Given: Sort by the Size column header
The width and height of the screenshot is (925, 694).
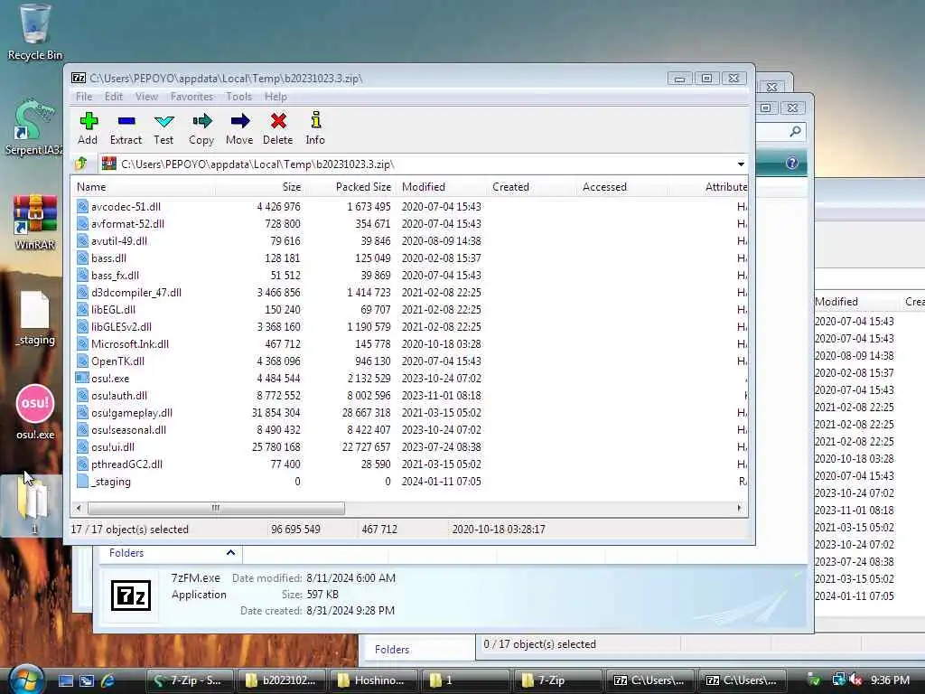Looking at the screenshot, I should (x=261, y=186).
